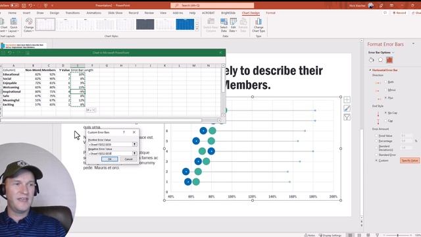Select the Percentage error amount
The width and height of the screenshot is (421, 237).
click(x=376, y=141)
